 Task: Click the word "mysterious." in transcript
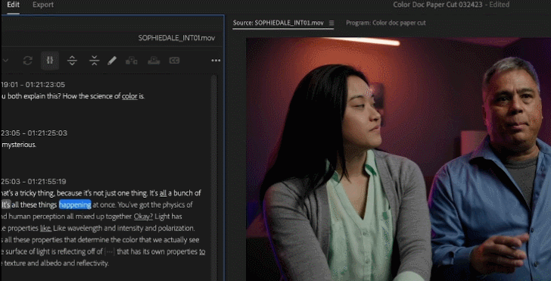(x=19, y=145)
